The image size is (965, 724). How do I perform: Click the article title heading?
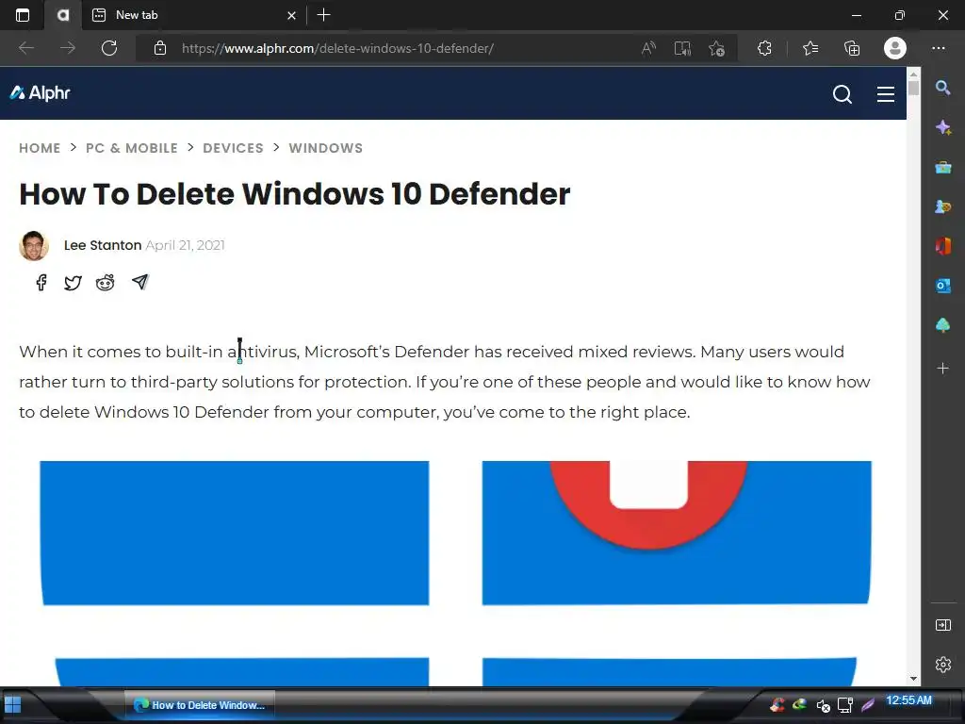click(x=295, y=194)
